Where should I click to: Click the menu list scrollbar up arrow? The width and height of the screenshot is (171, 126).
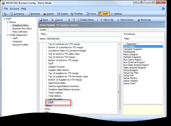point(119,44)
